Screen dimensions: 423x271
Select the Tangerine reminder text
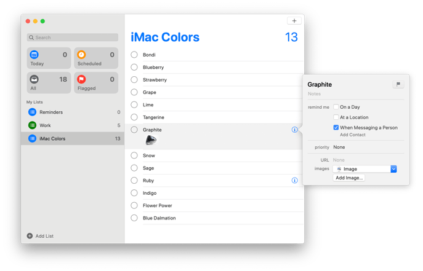click(x=153, y=117)
